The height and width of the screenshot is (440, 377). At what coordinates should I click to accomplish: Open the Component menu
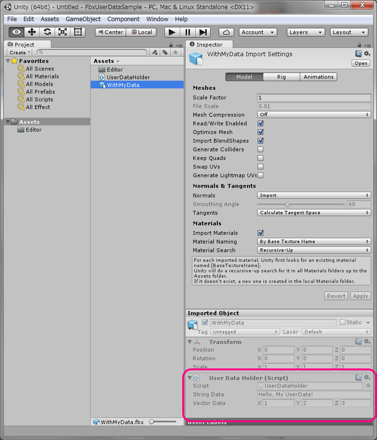[123, 19]
